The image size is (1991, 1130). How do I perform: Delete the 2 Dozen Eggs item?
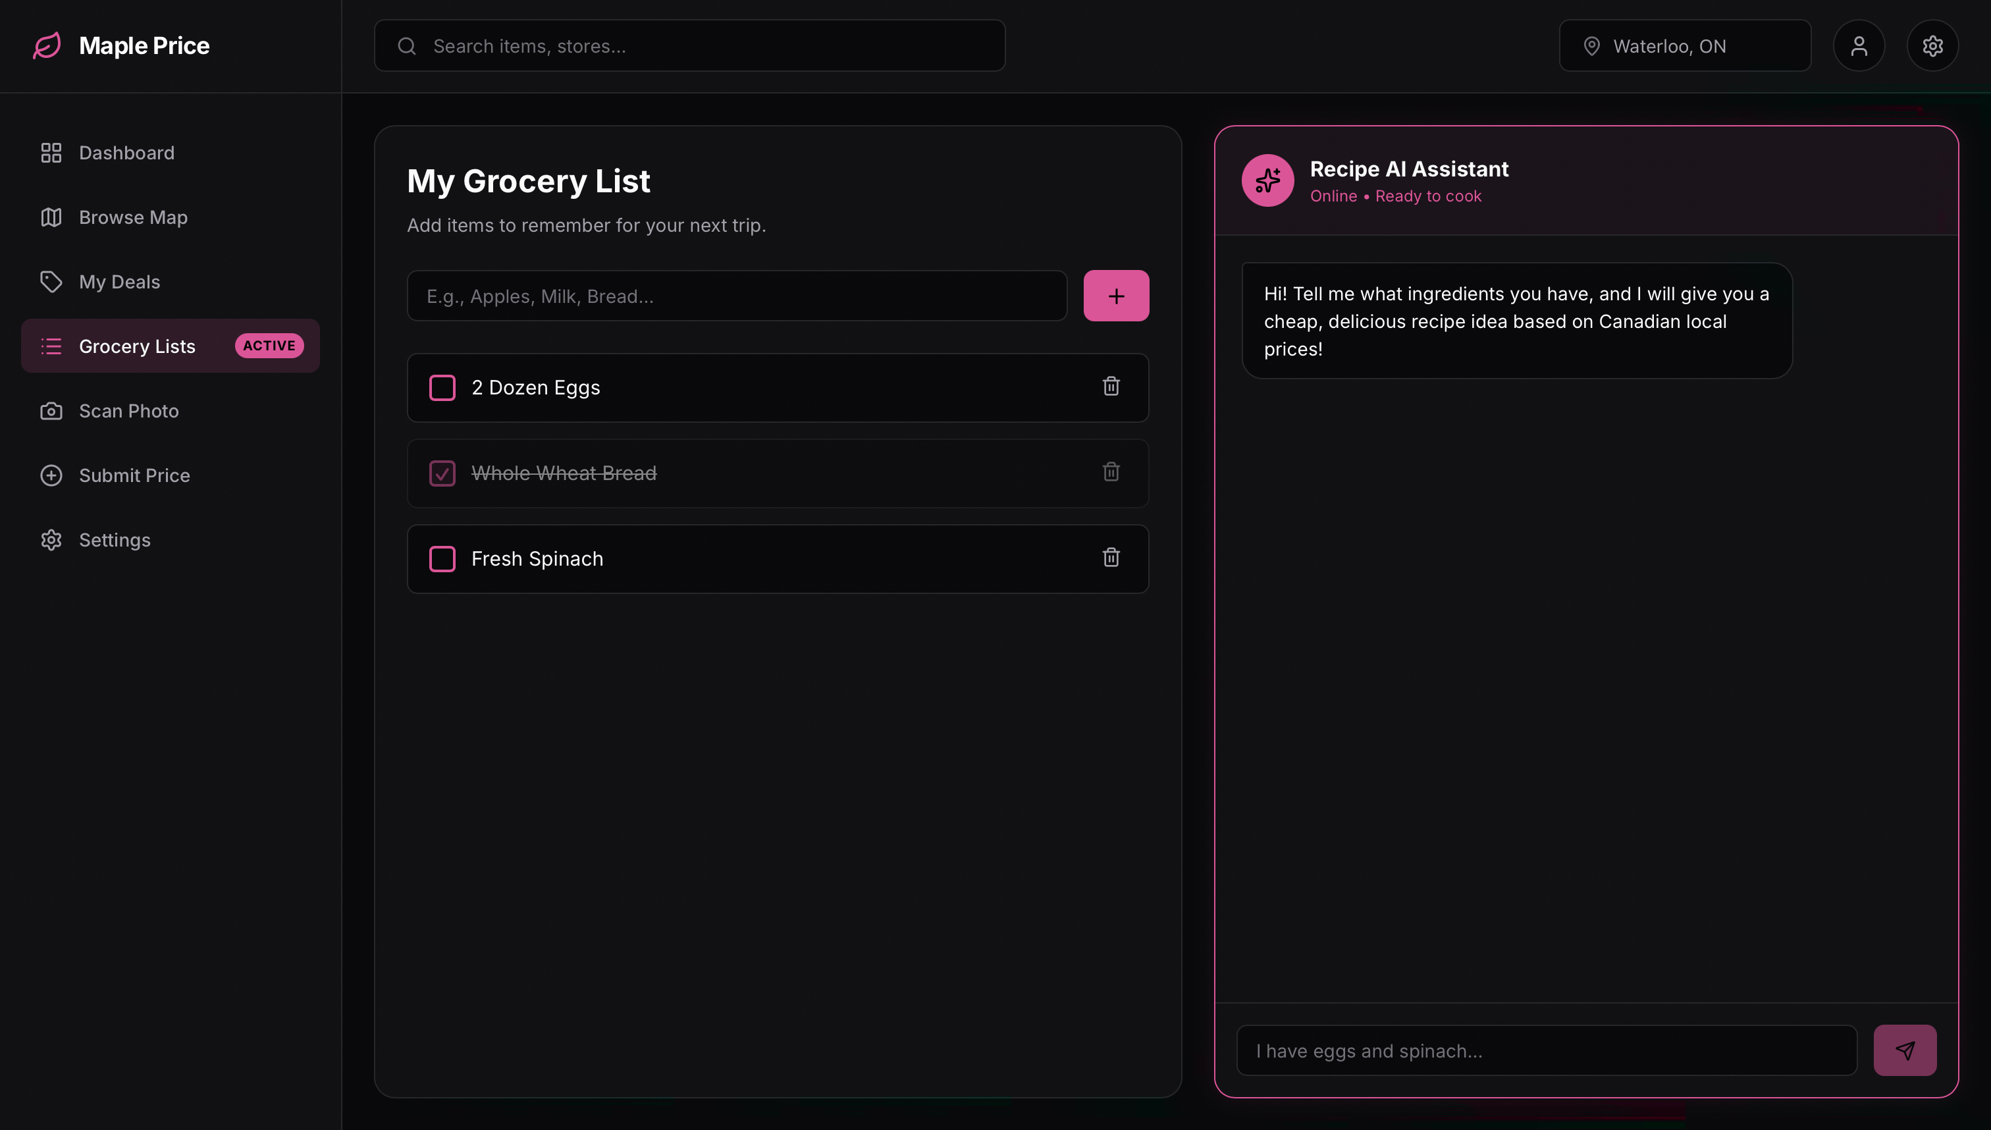pos(1110,387)
